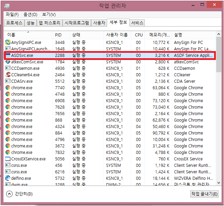Click the CCleaner description text
The height and width of the screenshot is (206, 224).
(x=182, y=75)
